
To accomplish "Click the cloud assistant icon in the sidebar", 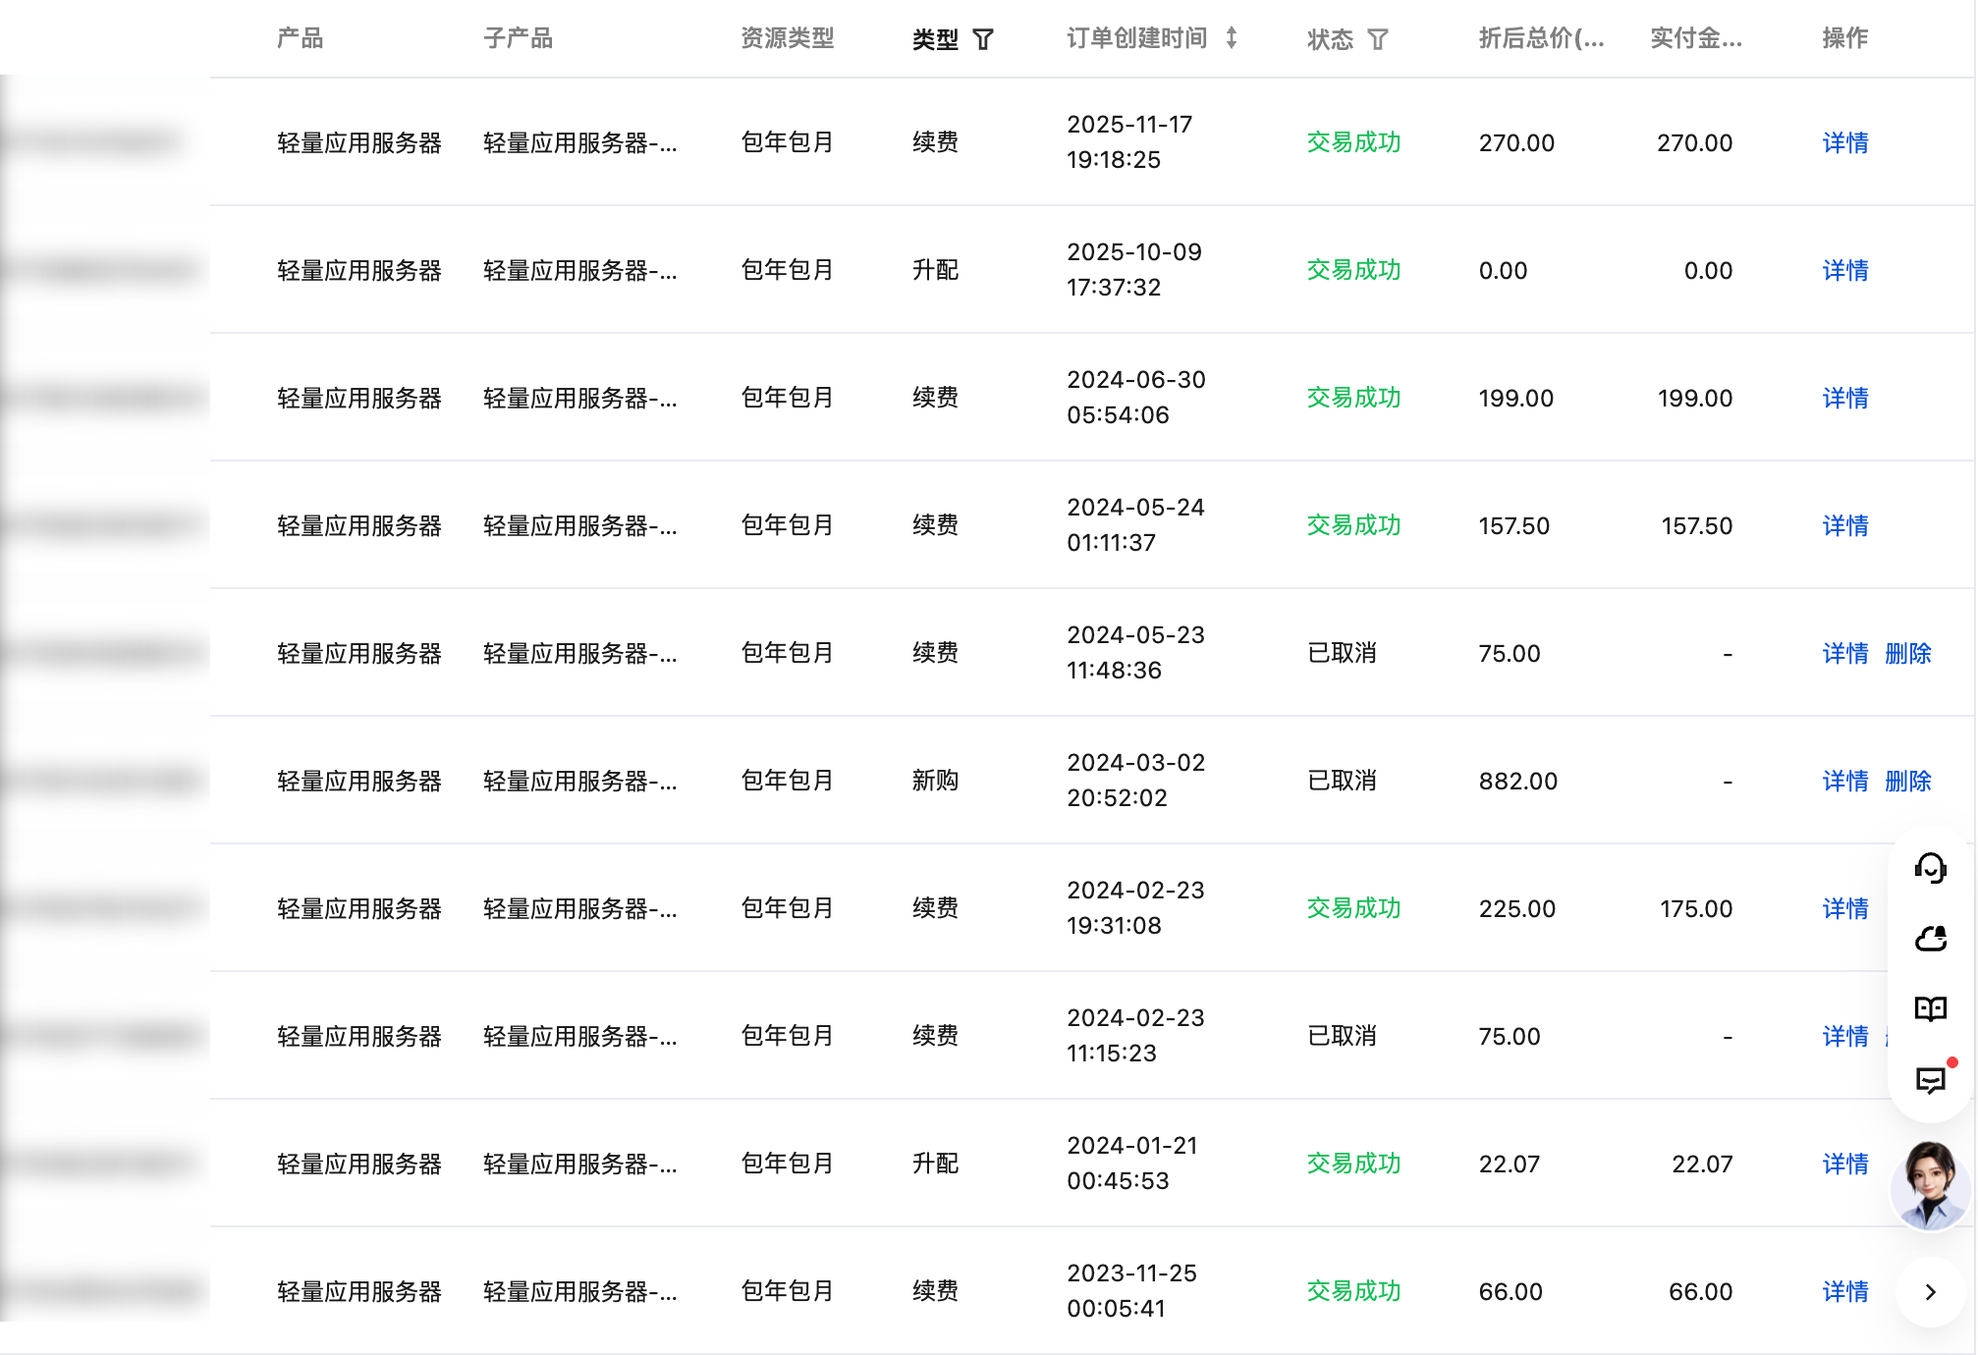I will tap(1931, 939).
